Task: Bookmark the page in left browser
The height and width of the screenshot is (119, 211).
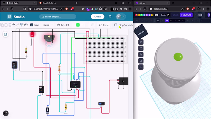Action: [x=25, y=9]
